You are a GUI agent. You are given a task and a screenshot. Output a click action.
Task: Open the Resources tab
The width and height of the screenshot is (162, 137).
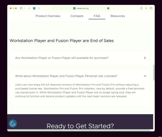coord(118,16)
